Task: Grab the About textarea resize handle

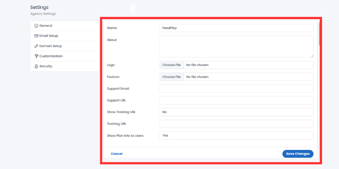Action: [x=312, y=56]
